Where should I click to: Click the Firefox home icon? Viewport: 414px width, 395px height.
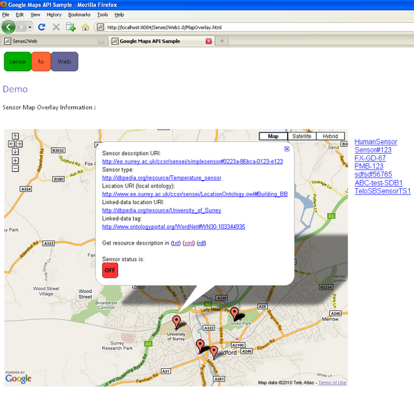click(x=86, y=27)
